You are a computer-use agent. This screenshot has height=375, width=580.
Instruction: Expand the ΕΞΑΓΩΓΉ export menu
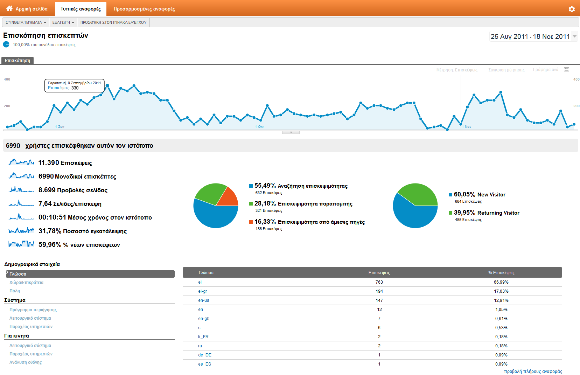[63, 22]
